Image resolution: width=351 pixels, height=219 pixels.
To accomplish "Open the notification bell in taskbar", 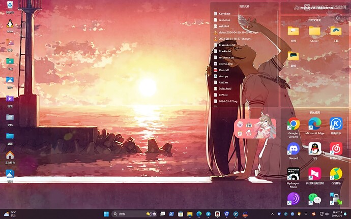I will coord(346,214).
